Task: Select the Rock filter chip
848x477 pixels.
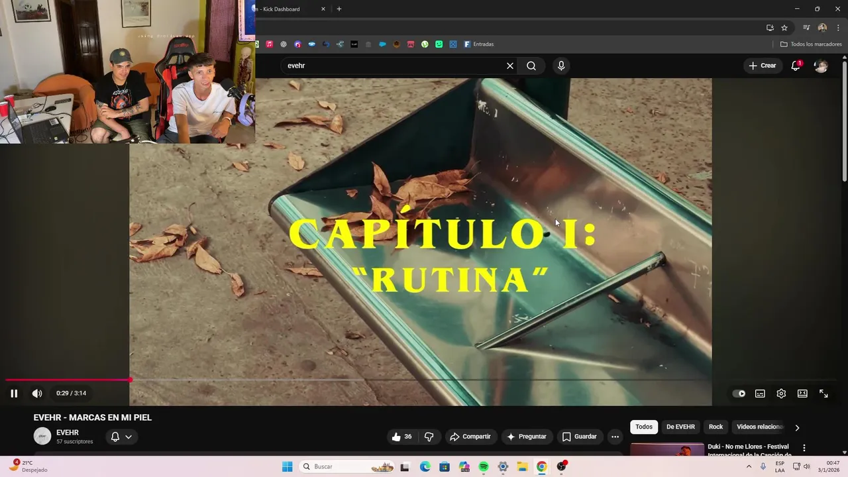Action: click(716, 427)
